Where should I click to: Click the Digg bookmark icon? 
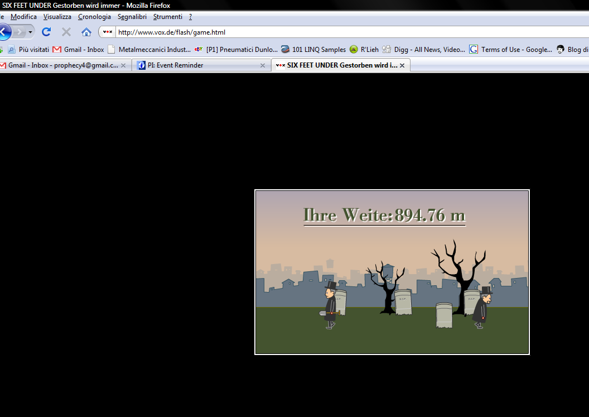386,49
